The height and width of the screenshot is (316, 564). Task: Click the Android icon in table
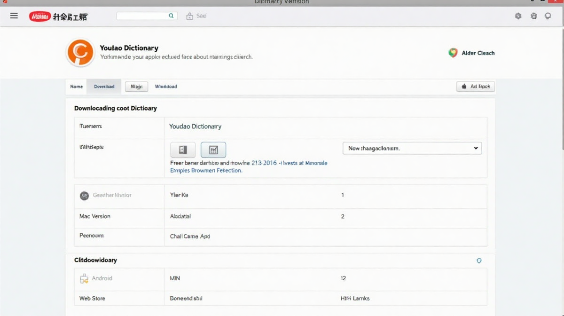84,278
